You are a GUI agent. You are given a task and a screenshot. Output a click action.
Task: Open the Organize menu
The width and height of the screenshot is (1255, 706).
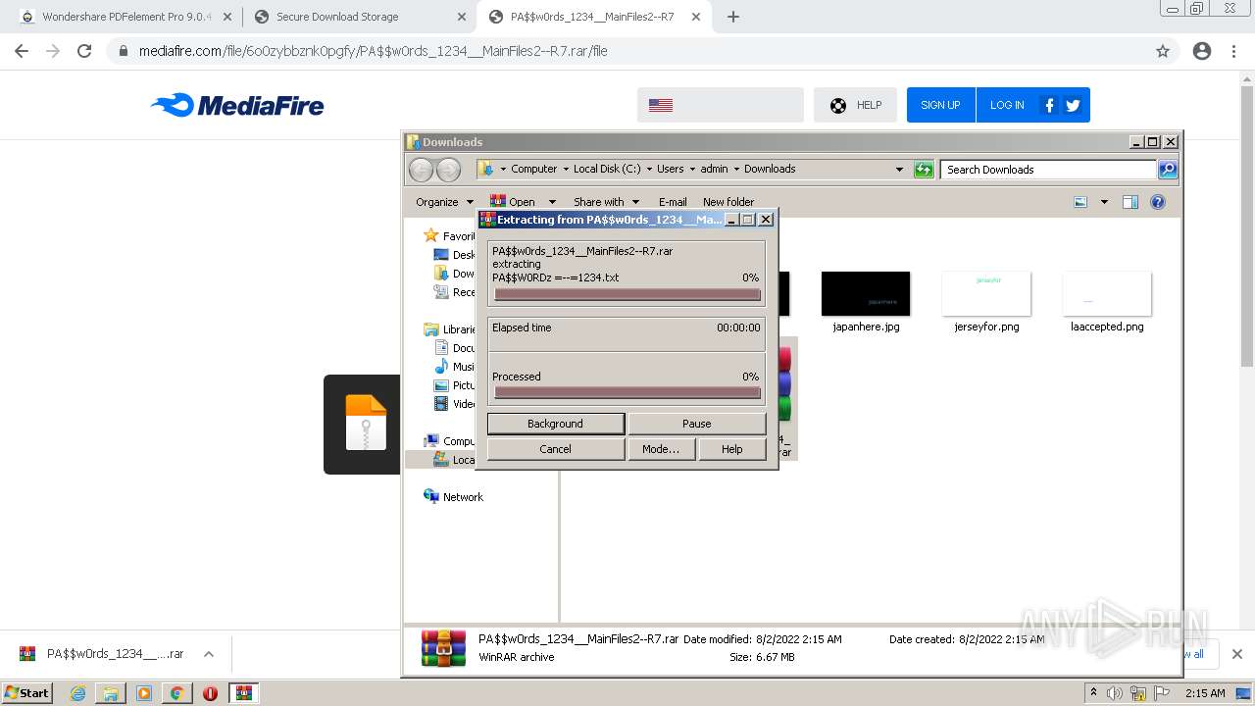(444, 202)
